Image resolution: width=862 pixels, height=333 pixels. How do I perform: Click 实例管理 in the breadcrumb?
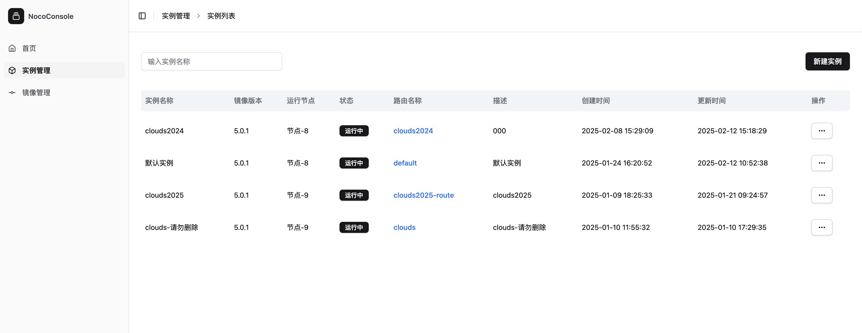176,16
